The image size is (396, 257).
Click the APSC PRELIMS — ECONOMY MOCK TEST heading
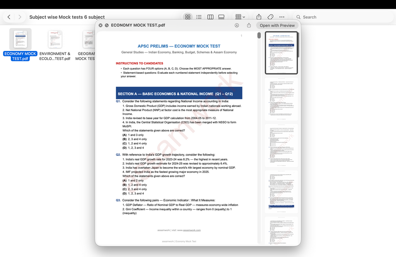179,46
